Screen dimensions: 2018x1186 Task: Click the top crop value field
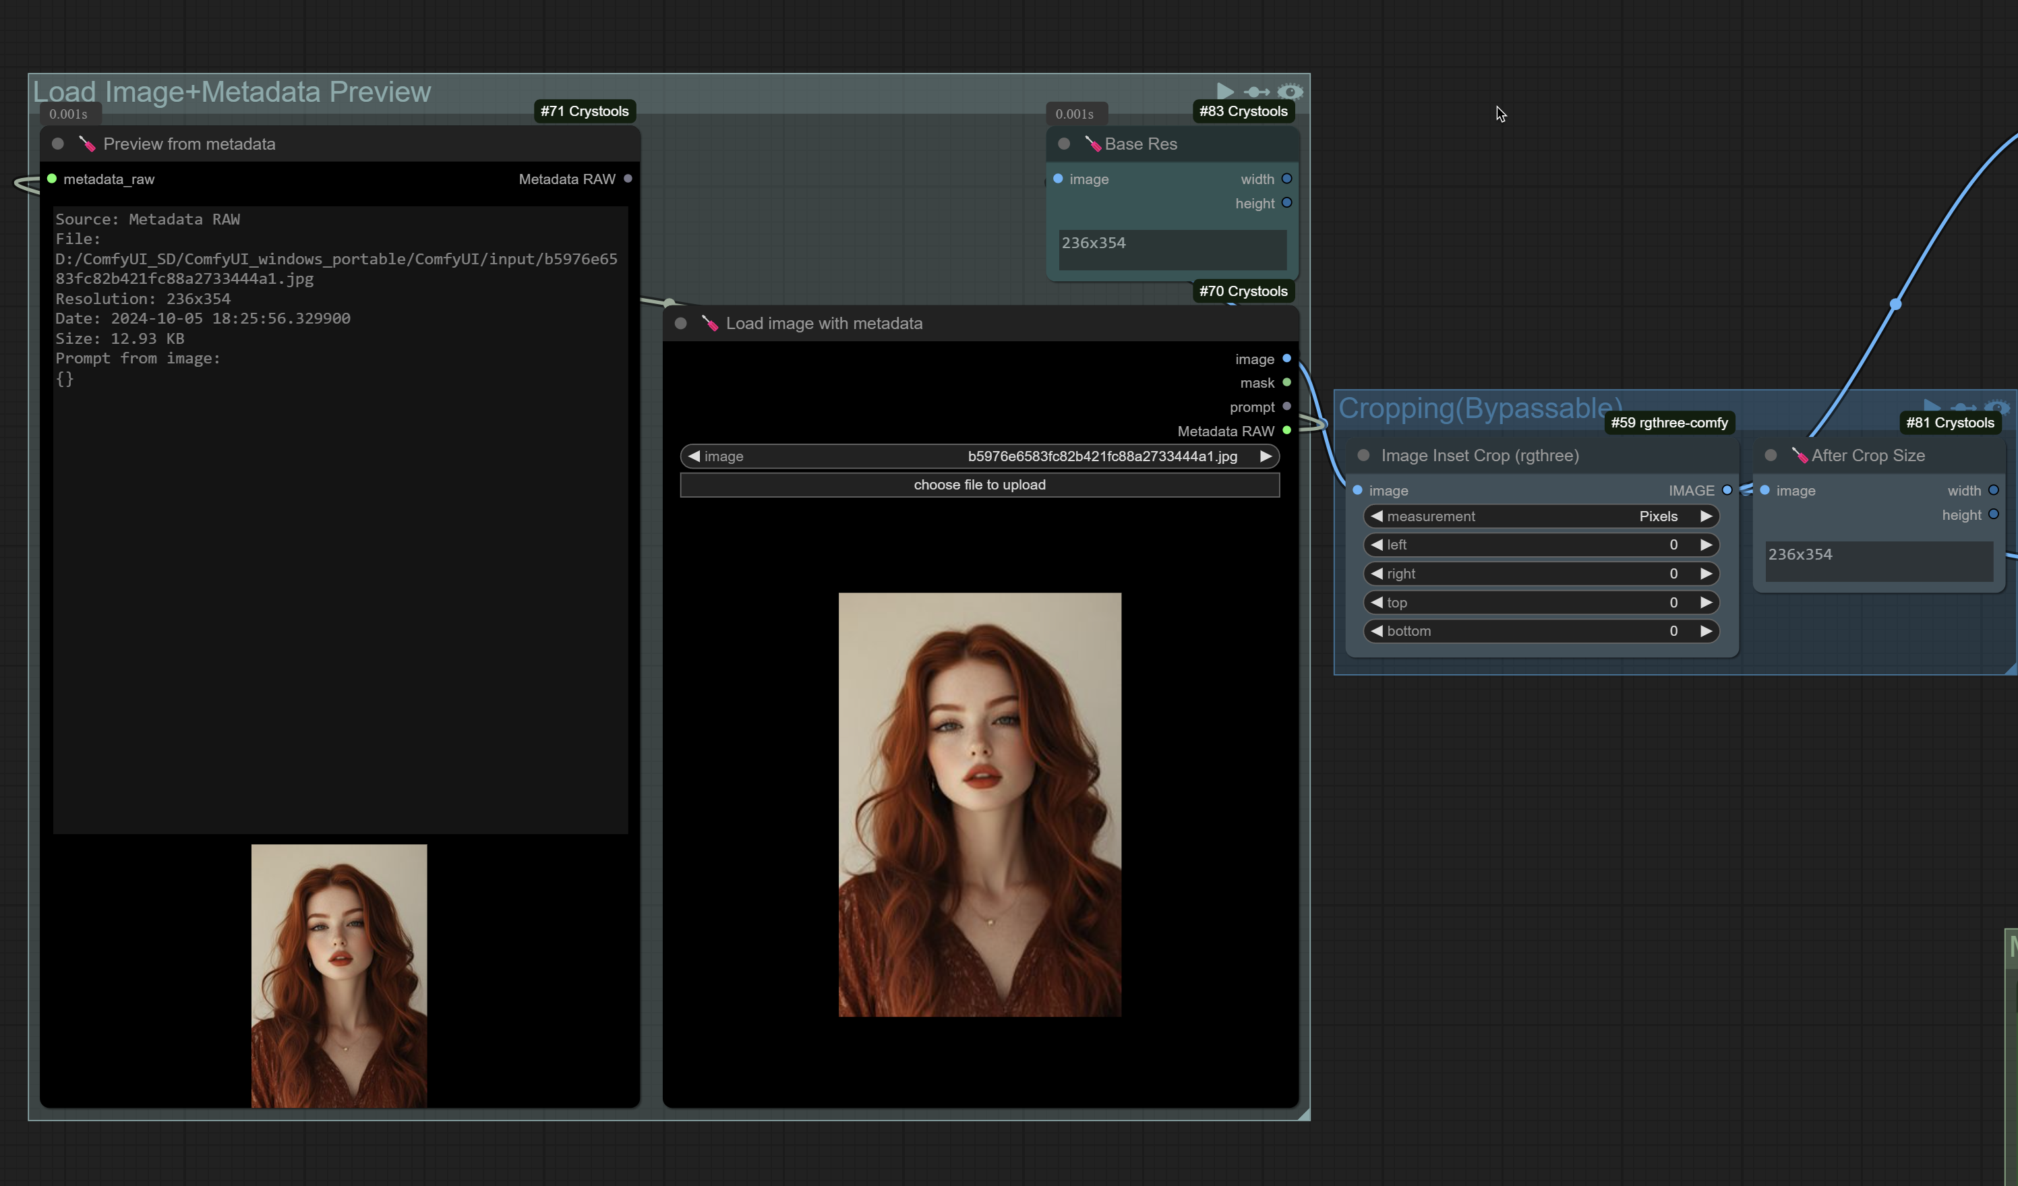[x=1541, y=603]
